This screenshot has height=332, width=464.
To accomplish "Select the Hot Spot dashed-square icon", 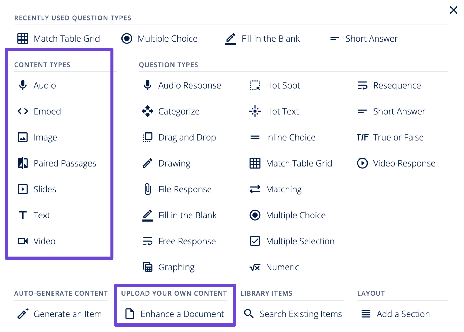I will (255, 85).
